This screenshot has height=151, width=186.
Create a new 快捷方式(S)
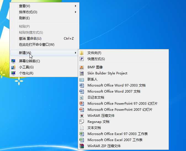123,59
